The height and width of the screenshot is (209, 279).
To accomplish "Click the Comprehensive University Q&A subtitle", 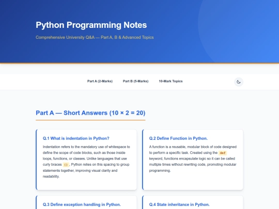I will (x=95, y=37).
